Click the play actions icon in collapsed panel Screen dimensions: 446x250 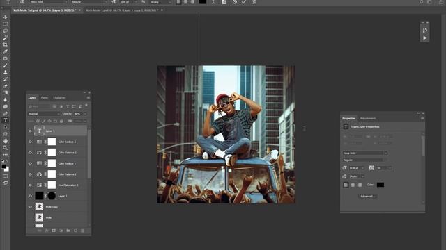click(424, 38)
